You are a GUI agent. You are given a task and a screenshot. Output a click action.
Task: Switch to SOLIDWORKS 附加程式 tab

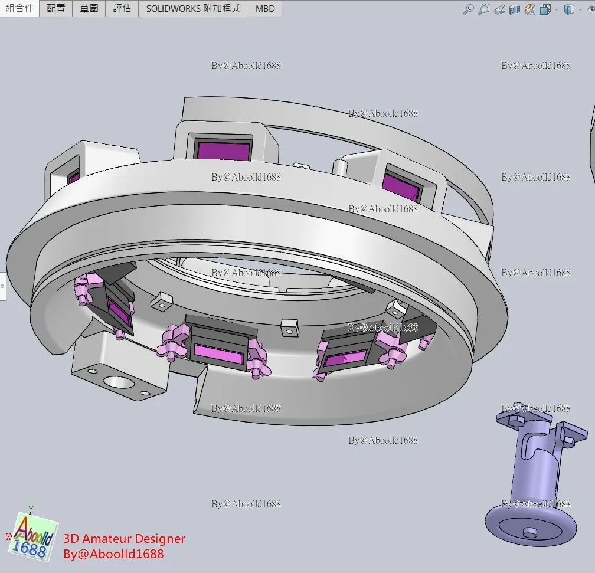point(194,8)
